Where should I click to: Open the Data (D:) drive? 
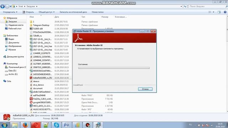11,71
